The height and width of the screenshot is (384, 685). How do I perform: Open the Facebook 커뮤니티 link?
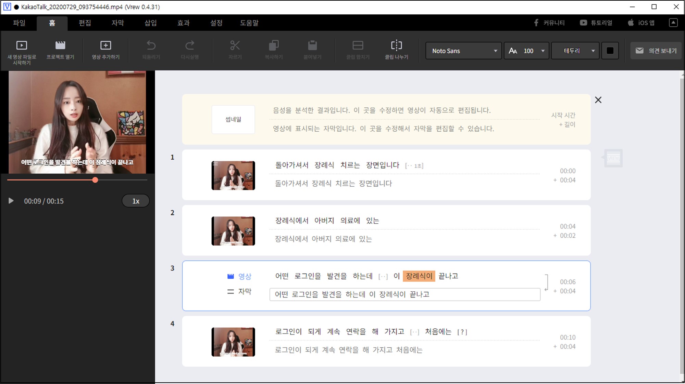point(549,23)
